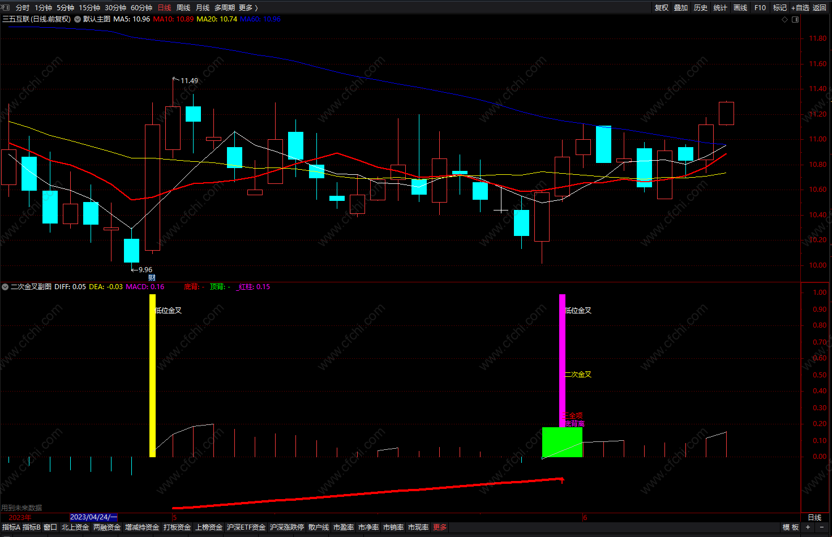Switch to 5分钟 period
Image resolution: width=832 pixels, height=537 pixels.
(66, 8)
